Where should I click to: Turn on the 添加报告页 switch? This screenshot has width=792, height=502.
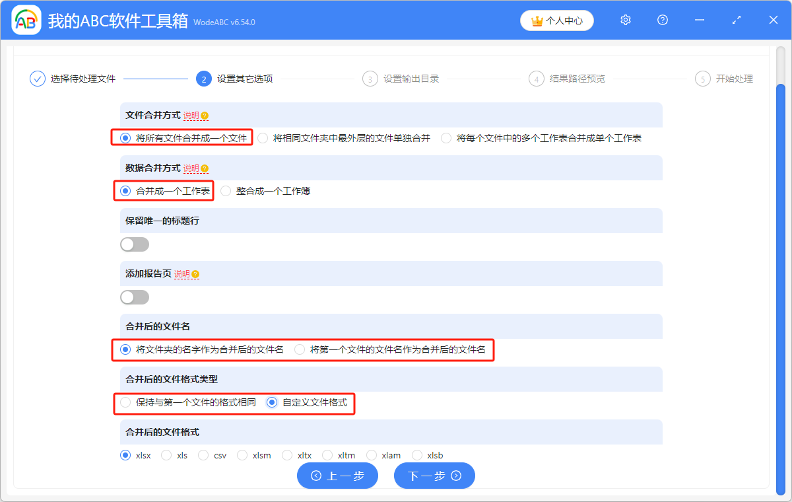pos(135,297)
